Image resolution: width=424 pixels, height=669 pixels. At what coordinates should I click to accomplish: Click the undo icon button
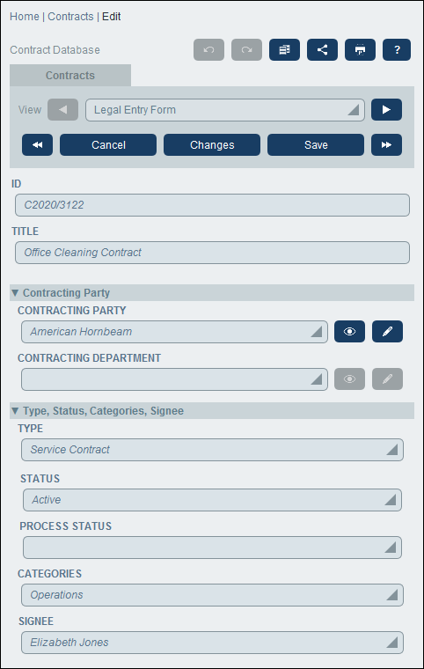click(208, 50)
